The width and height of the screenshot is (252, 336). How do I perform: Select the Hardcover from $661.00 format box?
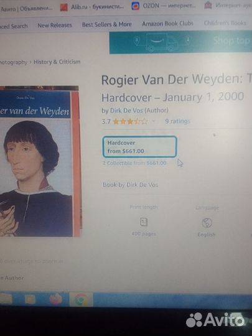pyautogui.click(x=139, y=147)
